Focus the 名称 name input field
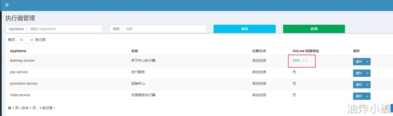 coord(164,29)
